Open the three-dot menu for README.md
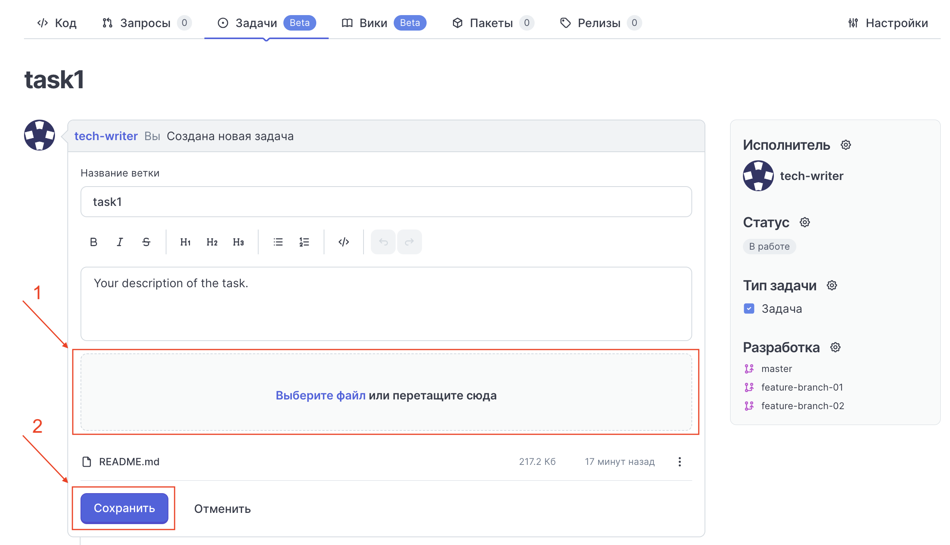Screen dimensions: 950x545 680,461
